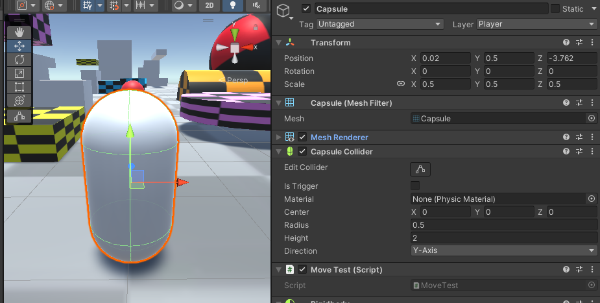600x303 pixels.
Task: Open the Tag dropdown showing Untagged
Action: 380,24
